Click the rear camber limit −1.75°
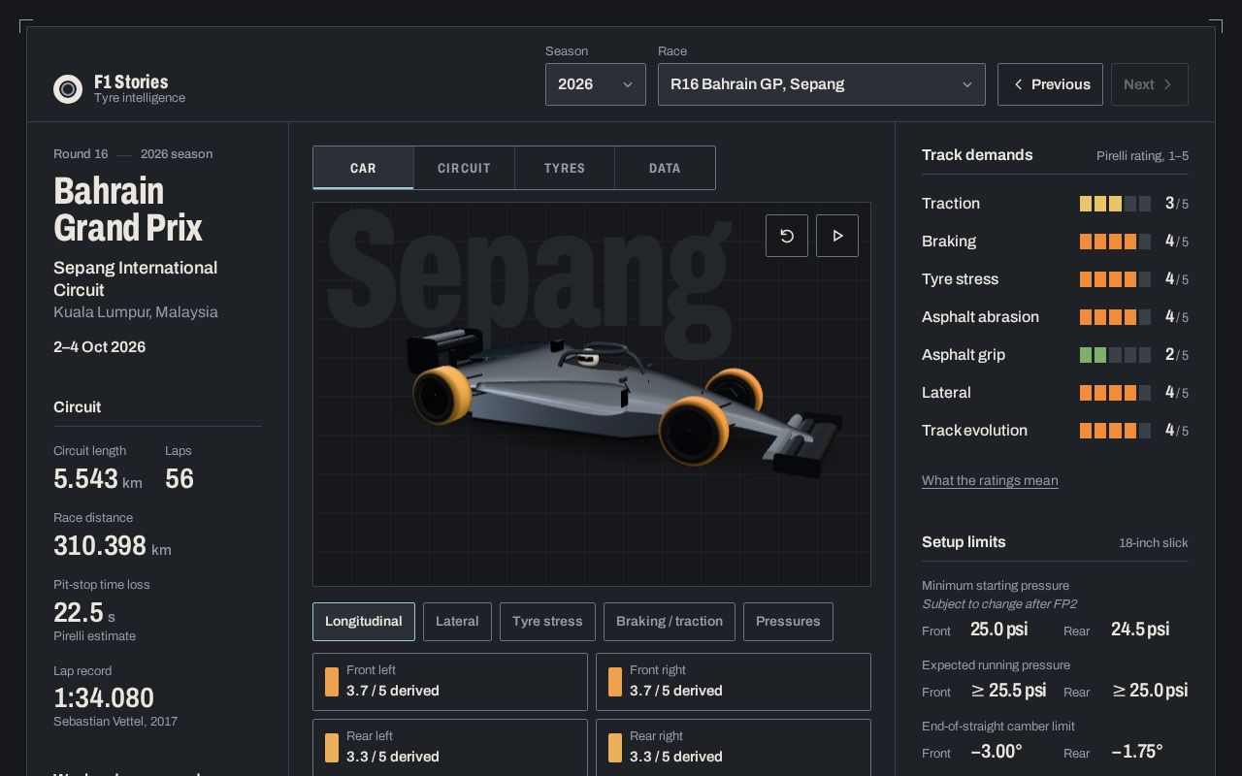 [x=1137, y=752]
